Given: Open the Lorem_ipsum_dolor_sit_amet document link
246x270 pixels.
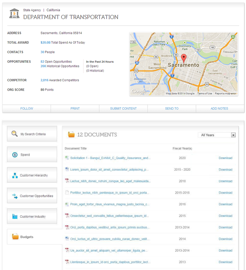Looking at the screenshot, I should click(x=109, y=170).
